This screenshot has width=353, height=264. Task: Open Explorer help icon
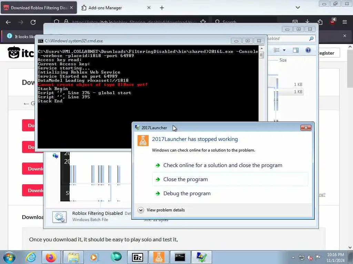coord(308,50)
